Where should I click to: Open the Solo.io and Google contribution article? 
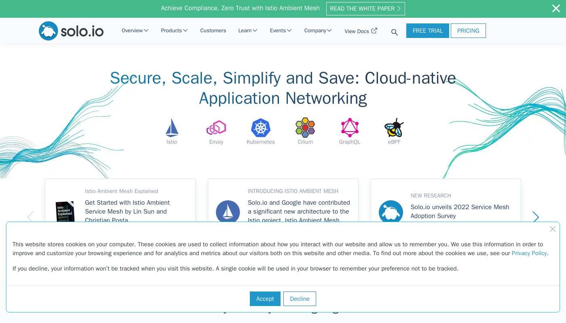(x=299, y=211)
